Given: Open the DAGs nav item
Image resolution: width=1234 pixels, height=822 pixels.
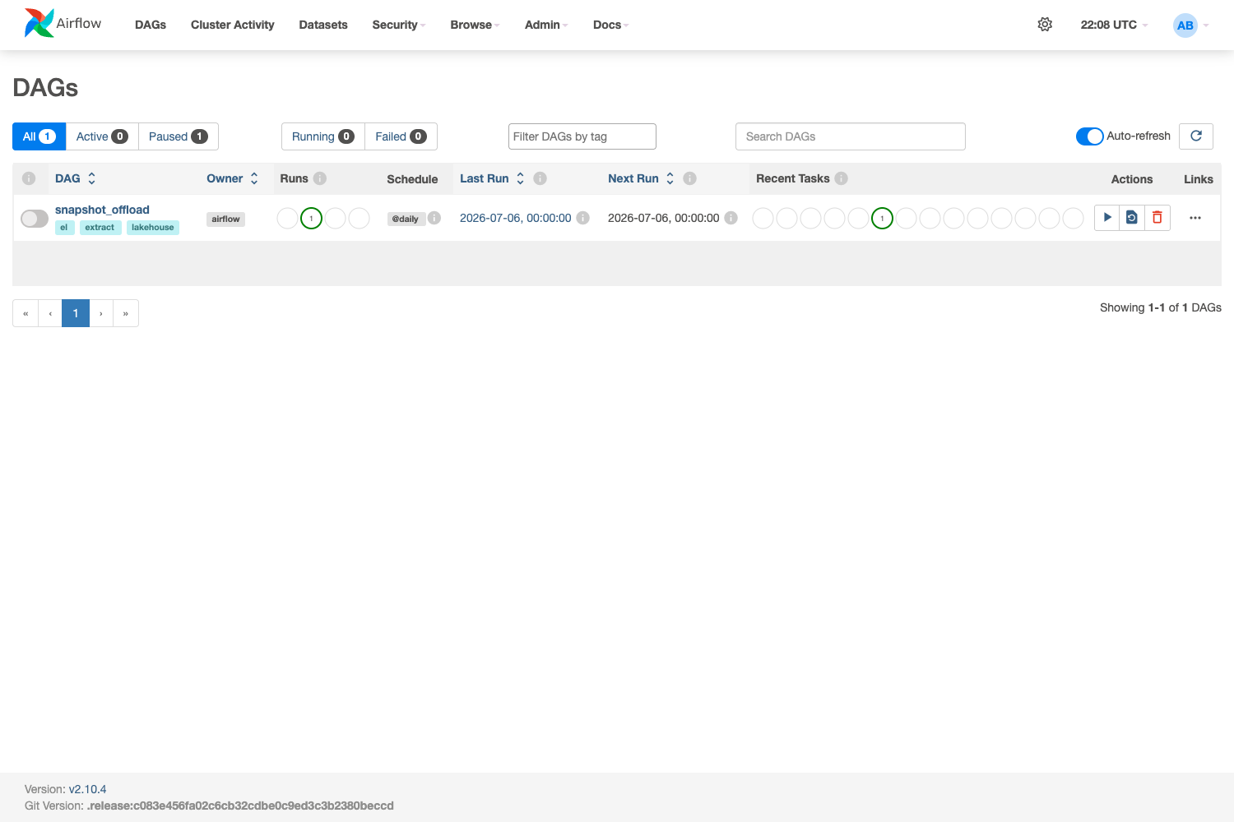Looking at the screenshot, I should coord(151,25).
